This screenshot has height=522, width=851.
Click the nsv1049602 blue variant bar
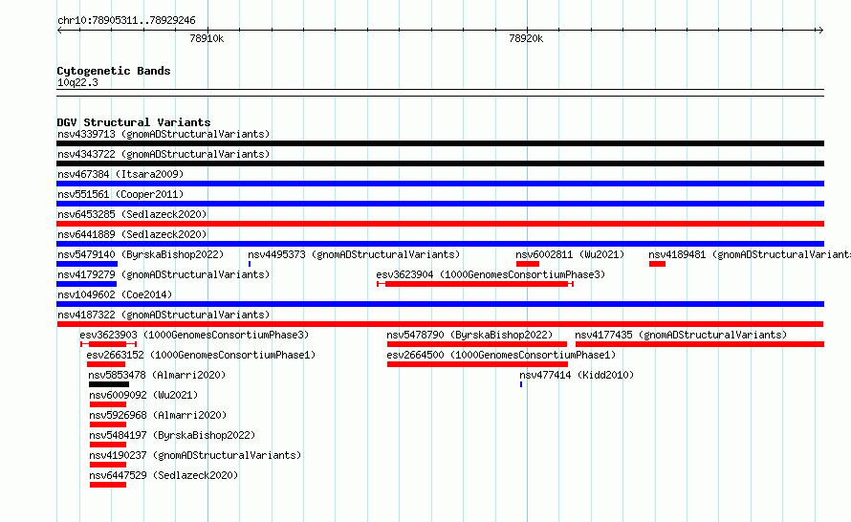(x=440, y=304)
